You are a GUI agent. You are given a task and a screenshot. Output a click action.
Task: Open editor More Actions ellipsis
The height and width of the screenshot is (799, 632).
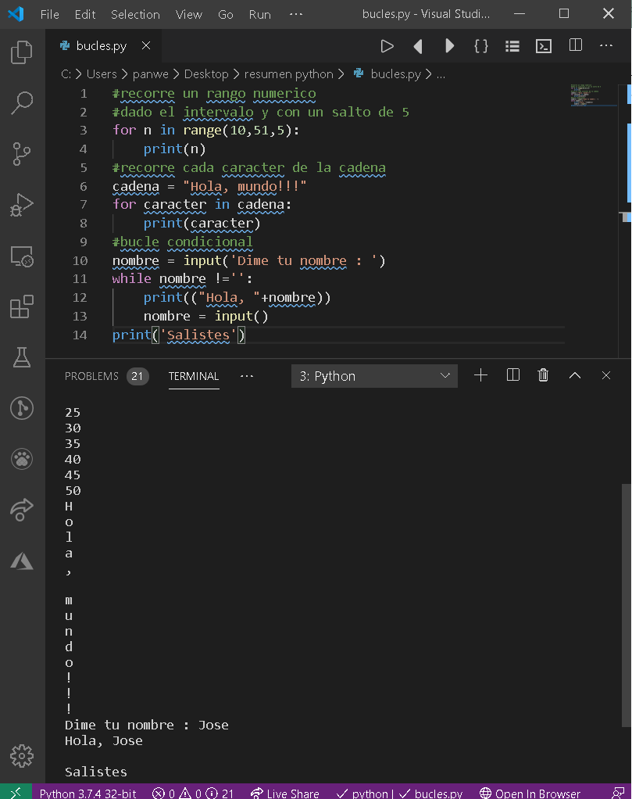[606, 45]
